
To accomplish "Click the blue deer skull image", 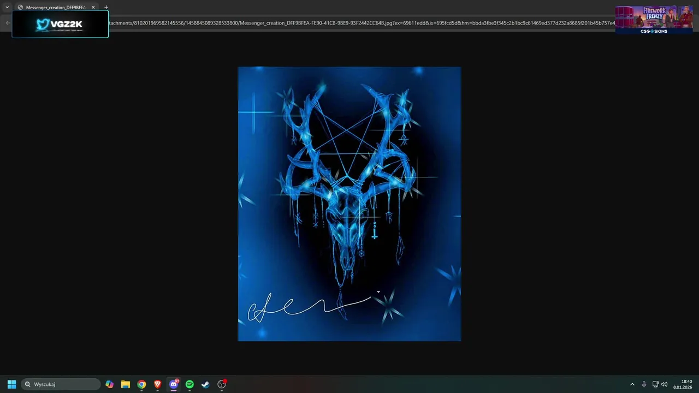I will [x=349, y=204].
